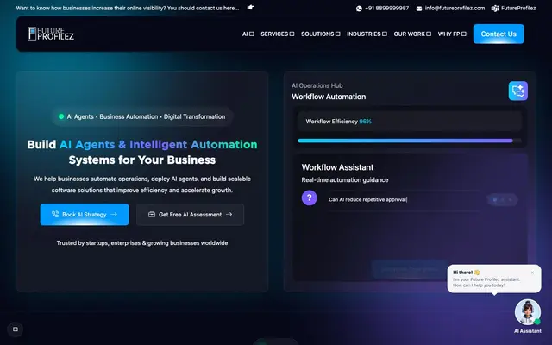
Task: Click the top banner visibility message text
Action: click(x=128, y=8)
